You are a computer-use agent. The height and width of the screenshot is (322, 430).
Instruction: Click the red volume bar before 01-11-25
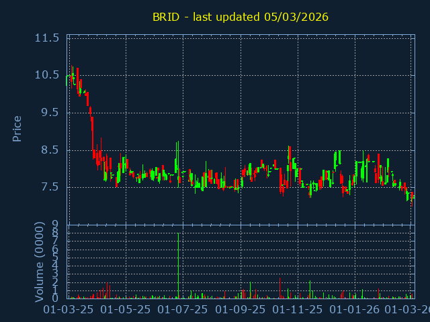click(279, 288)
